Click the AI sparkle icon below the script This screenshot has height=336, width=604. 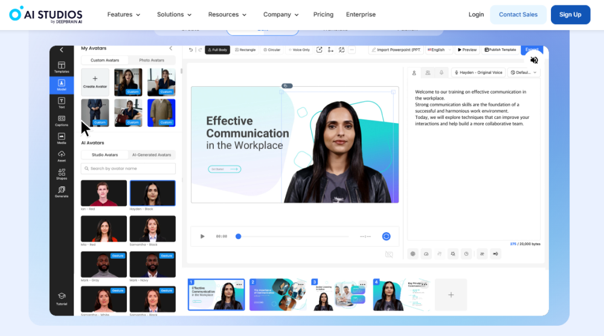(453, 253)
